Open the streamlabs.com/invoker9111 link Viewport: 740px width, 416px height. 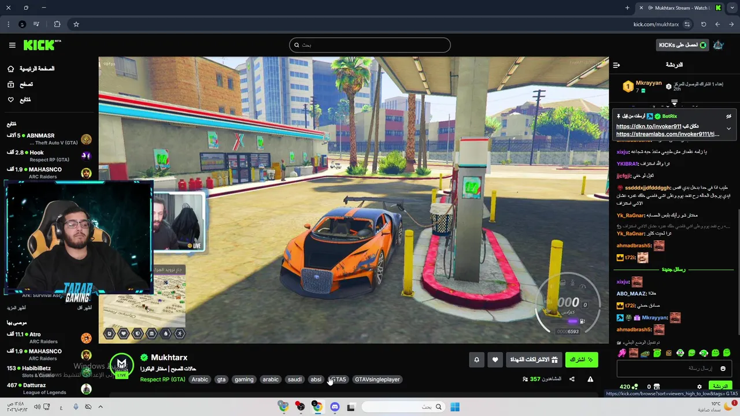coord(668,134)
